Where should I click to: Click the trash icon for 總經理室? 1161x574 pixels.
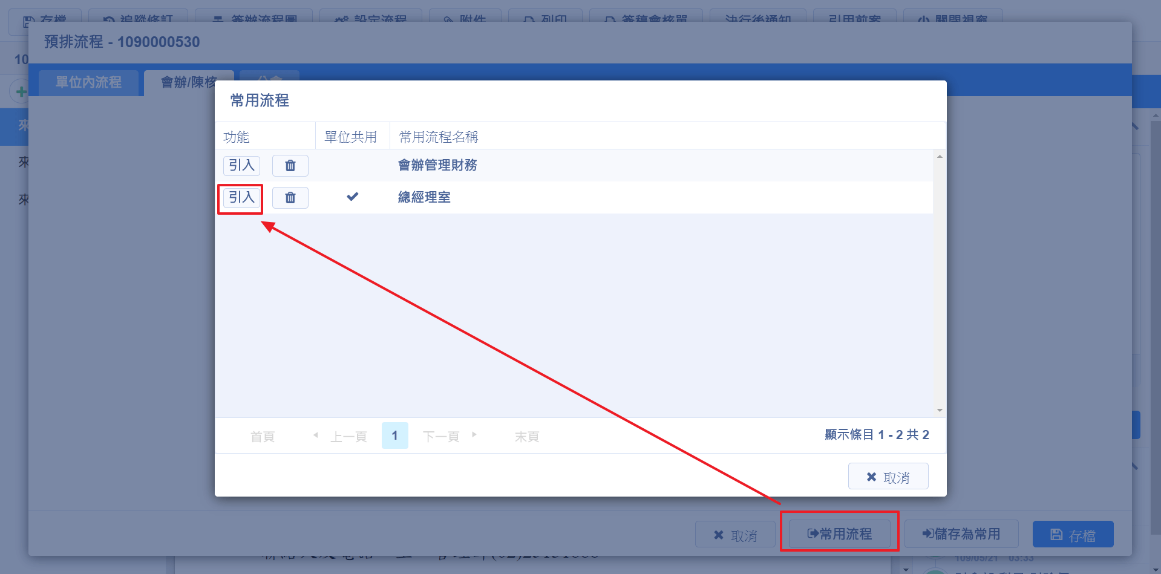(290, 198)
